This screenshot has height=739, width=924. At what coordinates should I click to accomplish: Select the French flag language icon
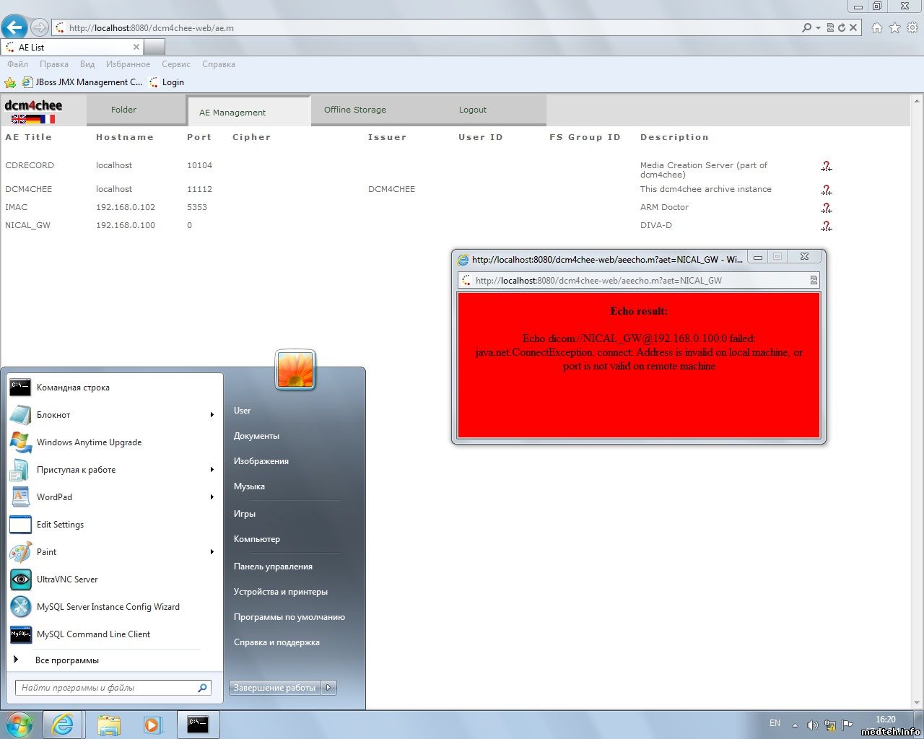(x=48, y=119)
